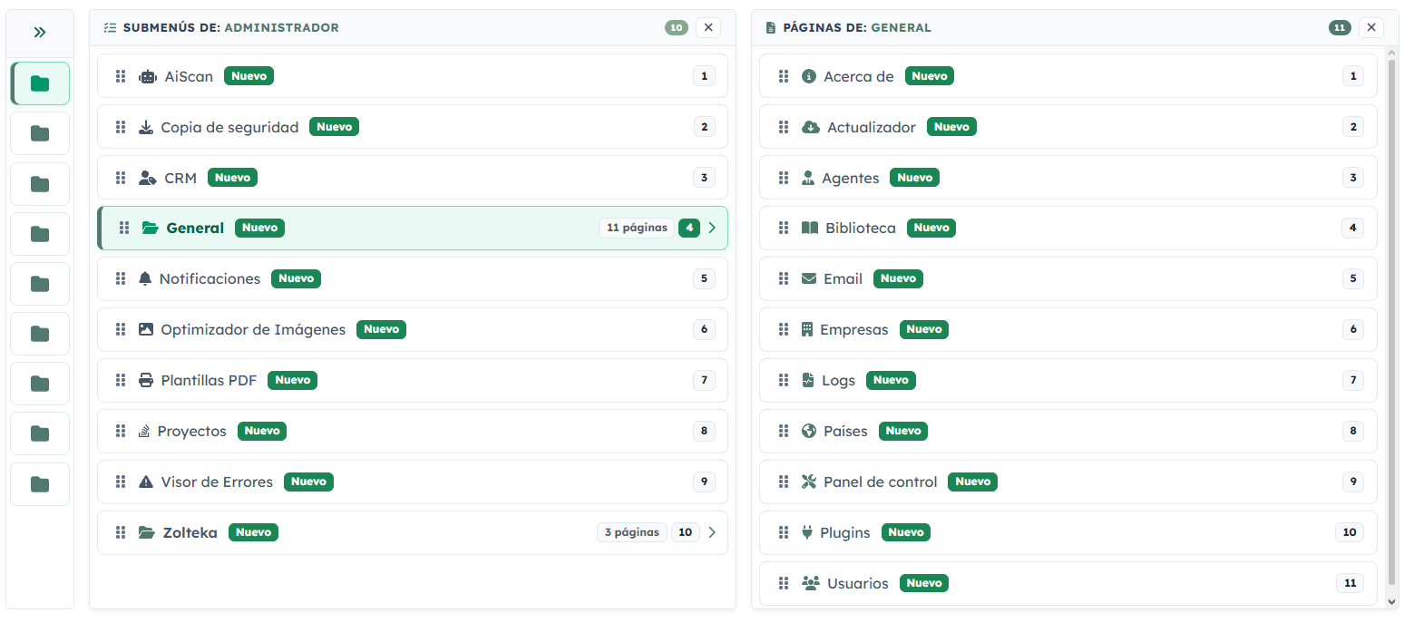Click the Biblioteca book icon
Viewport: 1404px width, 623px height.
click(810, 228)
